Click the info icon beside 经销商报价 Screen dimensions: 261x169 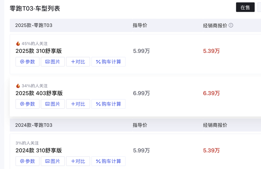pyautogui.click(x=231, y=25)
